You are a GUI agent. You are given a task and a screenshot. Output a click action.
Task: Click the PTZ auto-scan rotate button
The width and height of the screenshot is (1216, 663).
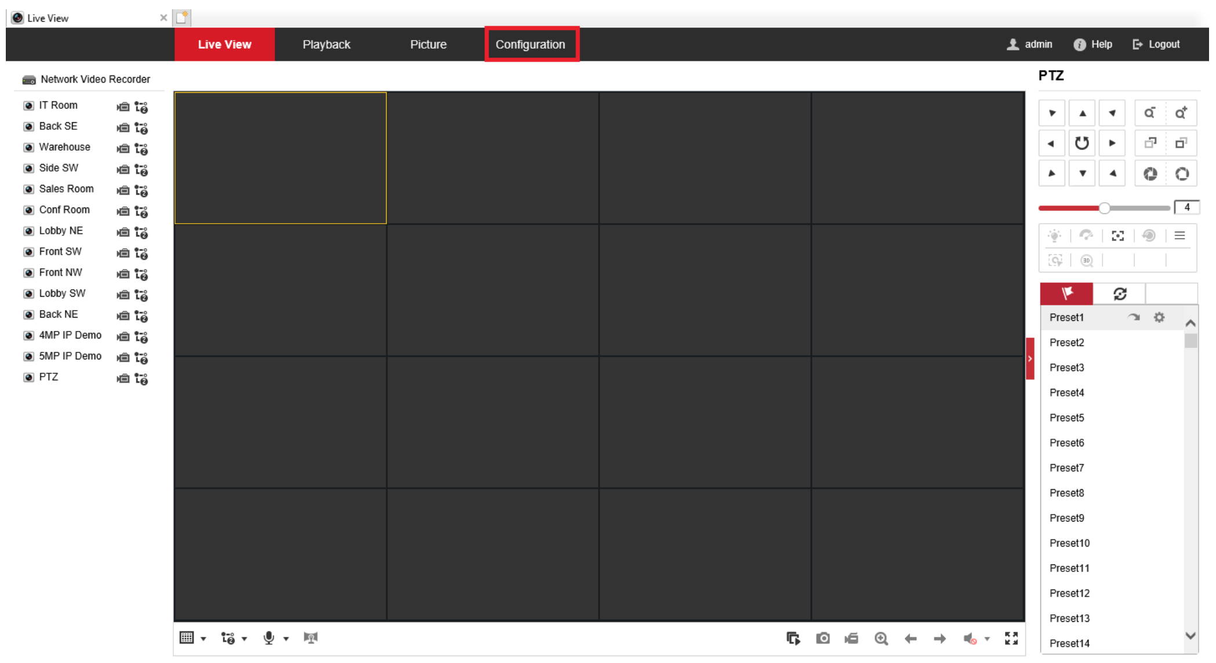(1082, 143)
